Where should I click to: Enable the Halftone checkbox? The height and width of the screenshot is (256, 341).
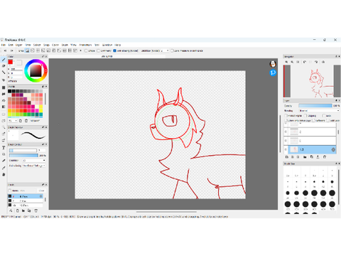click(313, 120)
